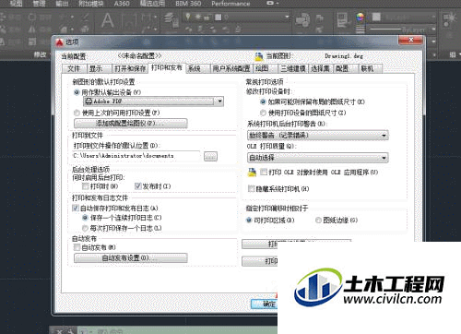This screenshot has height=334, width=461.
Task: Open the 视图 ribbon tab
Action: [x=16, y=4]
